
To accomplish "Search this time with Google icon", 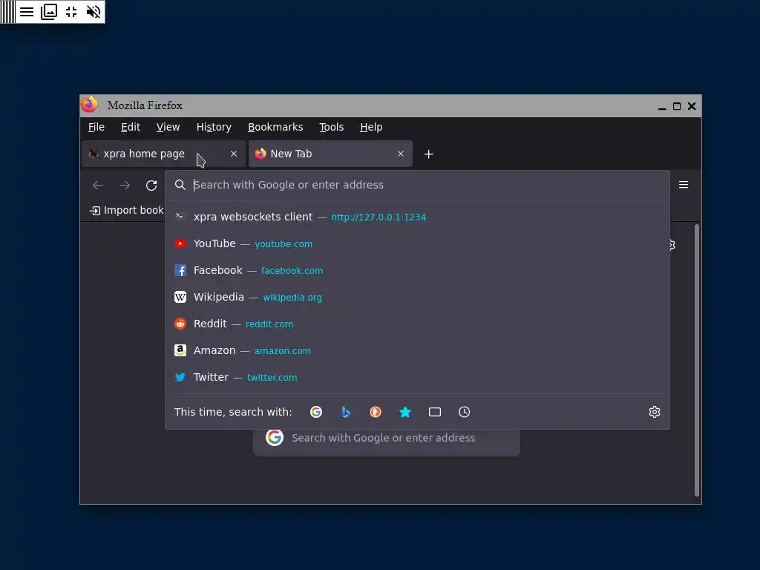I will 316,412.
